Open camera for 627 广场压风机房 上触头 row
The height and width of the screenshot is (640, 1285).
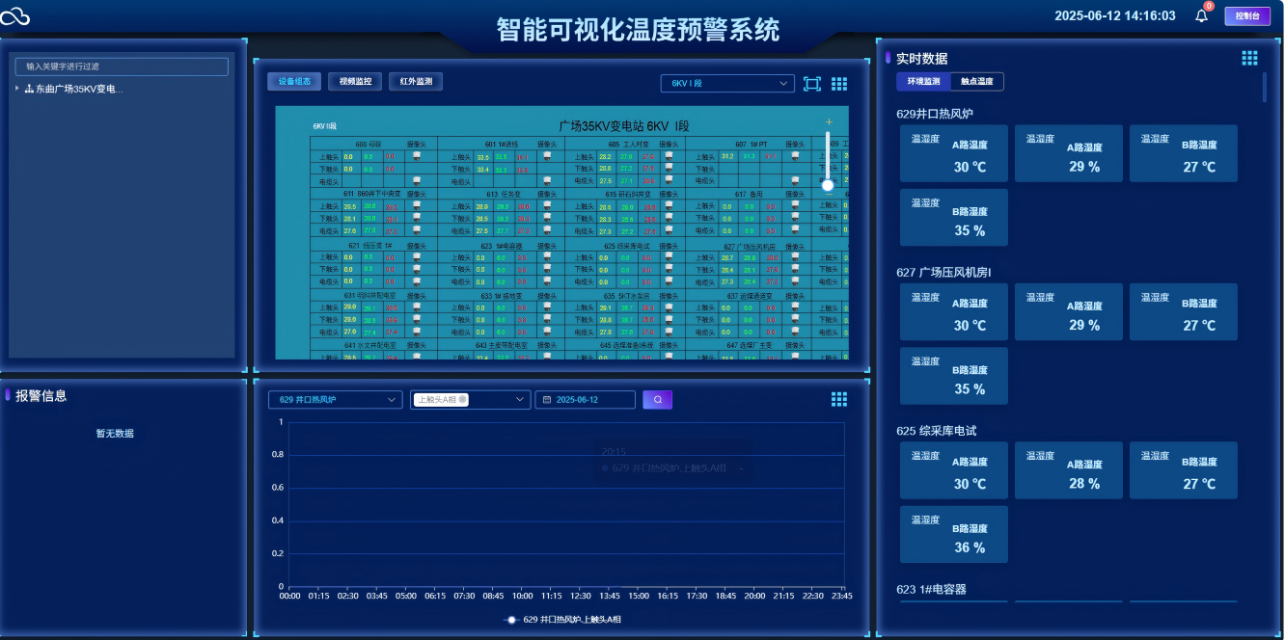coord(795,257)
